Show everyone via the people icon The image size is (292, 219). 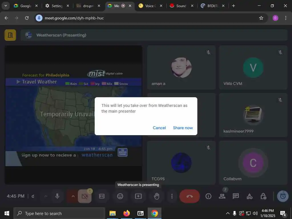point(222,196)
